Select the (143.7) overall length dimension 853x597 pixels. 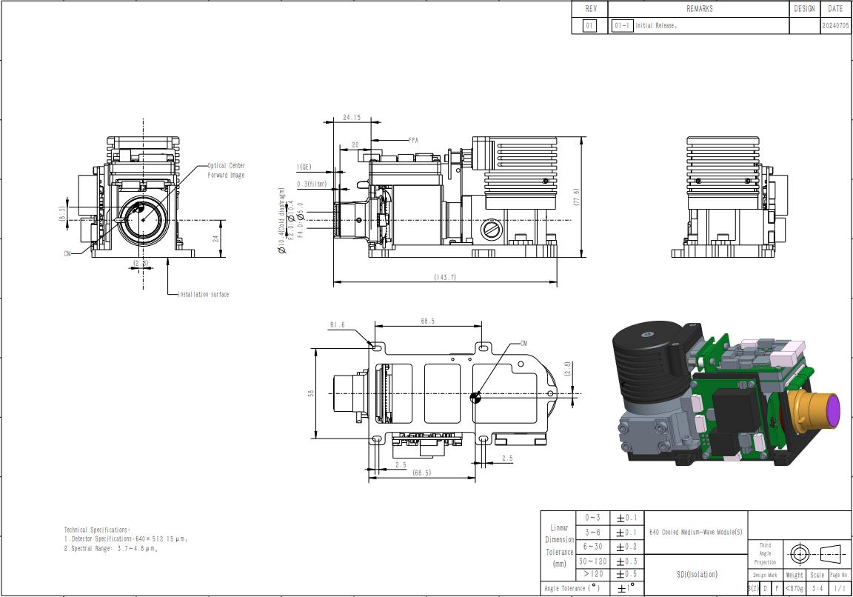tap(444, 277)
